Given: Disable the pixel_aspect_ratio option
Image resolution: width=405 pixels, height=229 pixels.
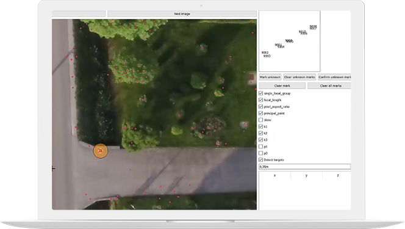Looking at the screenshot, I should (260, 106).
